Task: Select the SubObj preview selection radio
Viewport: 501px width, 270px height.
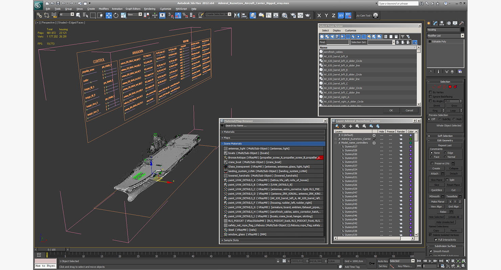Action: pyautogui.click(x=440, y=119)
